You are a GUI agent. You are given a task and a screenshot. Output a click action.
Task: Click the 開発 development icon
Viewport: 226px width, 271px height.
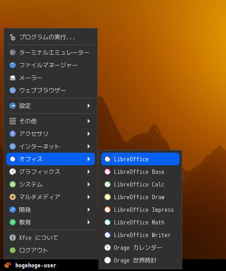(13, 210)
